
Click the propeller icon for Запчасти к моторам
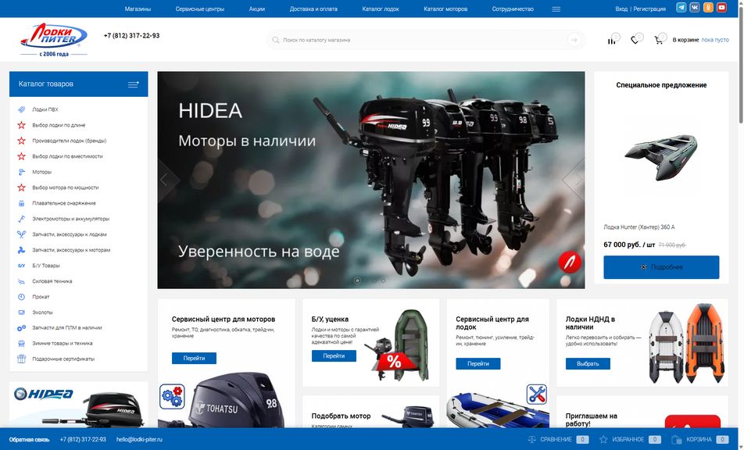coord(21,250)
